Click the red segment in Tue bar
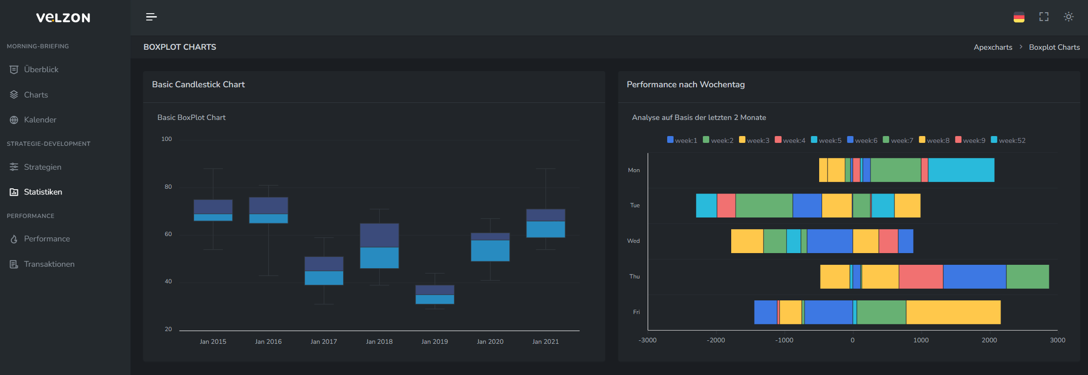The image size is (1088, 375). pyautogui.click(x=726, y=205)
